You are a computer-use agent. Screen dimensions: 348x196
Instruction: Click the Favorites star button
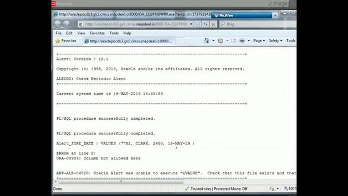(x=66, y=41)
